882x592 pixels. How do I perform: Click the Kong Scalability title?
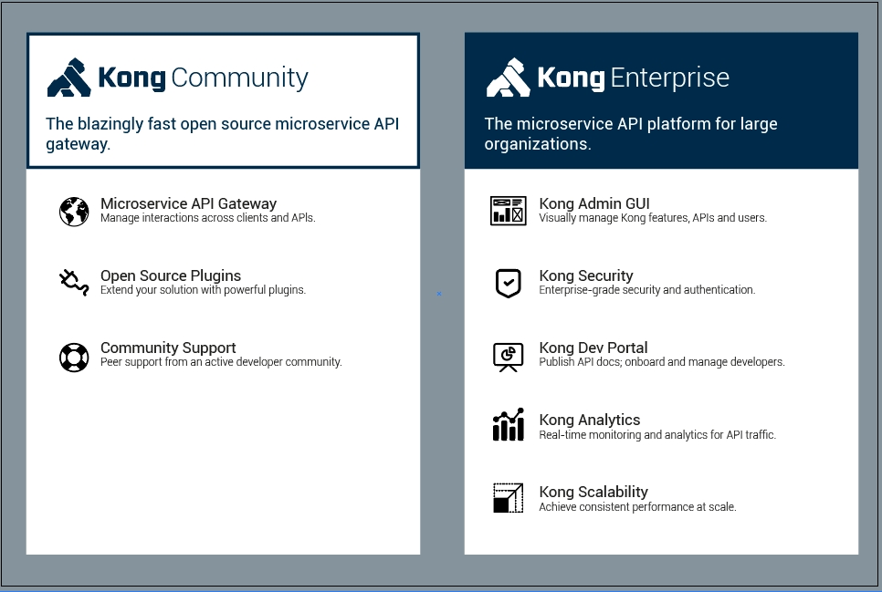point(593,492)
